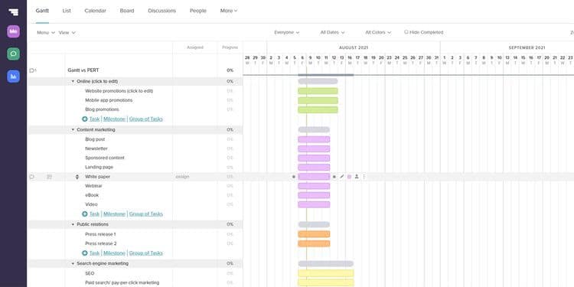The height and width of the screenshot is (287, 574).
Task: Open the three-dot menu beside White paper bar
Action: pos(364,177)
